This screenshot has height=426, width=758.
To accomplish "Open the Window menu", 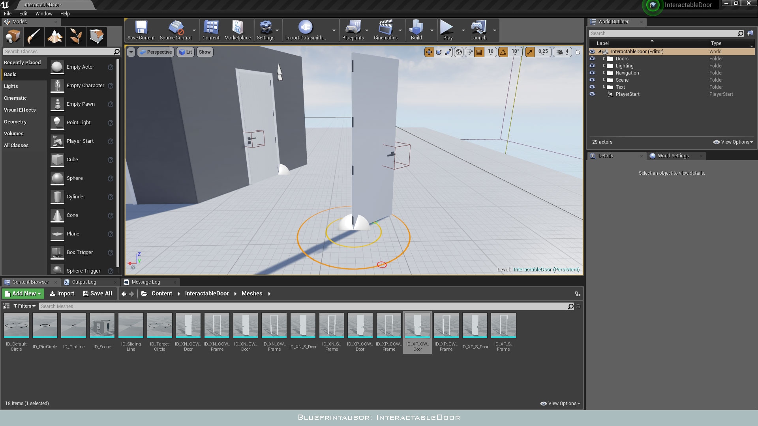I will click(x=43, y=13).
